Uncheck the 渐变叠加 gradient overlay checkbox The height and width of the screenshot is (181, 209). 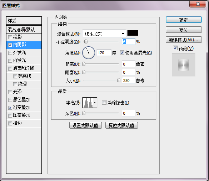tap(10, 108)
